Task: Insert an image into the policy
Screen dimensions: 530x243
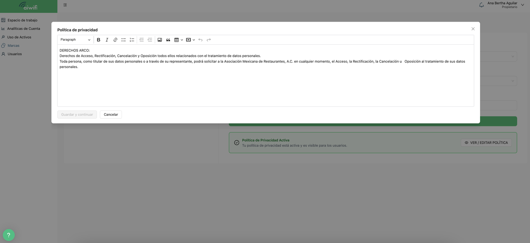Action: [160, 40]
